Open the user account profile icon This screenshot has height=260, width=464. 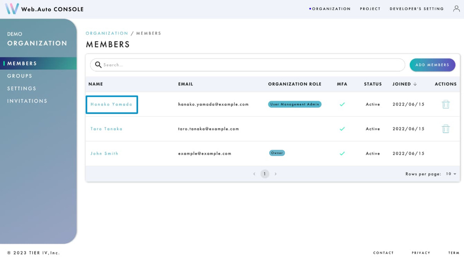456,9
